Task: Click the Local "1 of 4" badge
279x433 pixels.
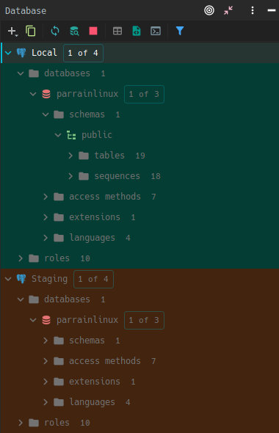Action: click(x=83, y=53)
